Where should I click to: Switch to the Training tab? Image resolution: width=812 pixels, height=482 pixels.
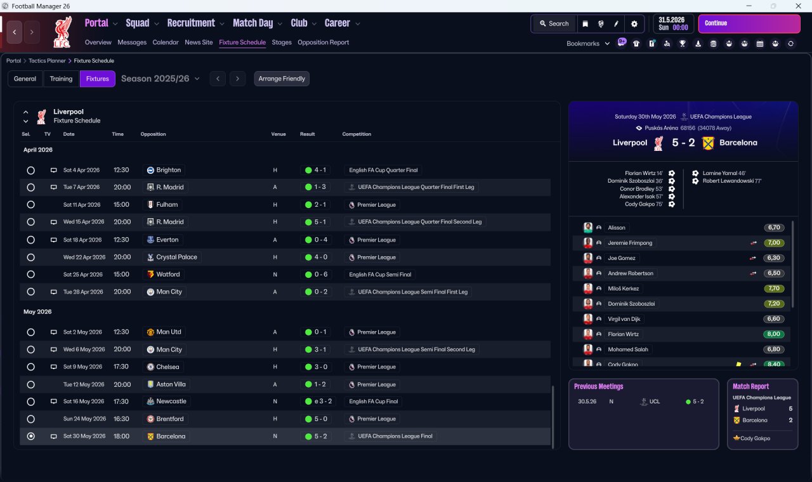61,79
